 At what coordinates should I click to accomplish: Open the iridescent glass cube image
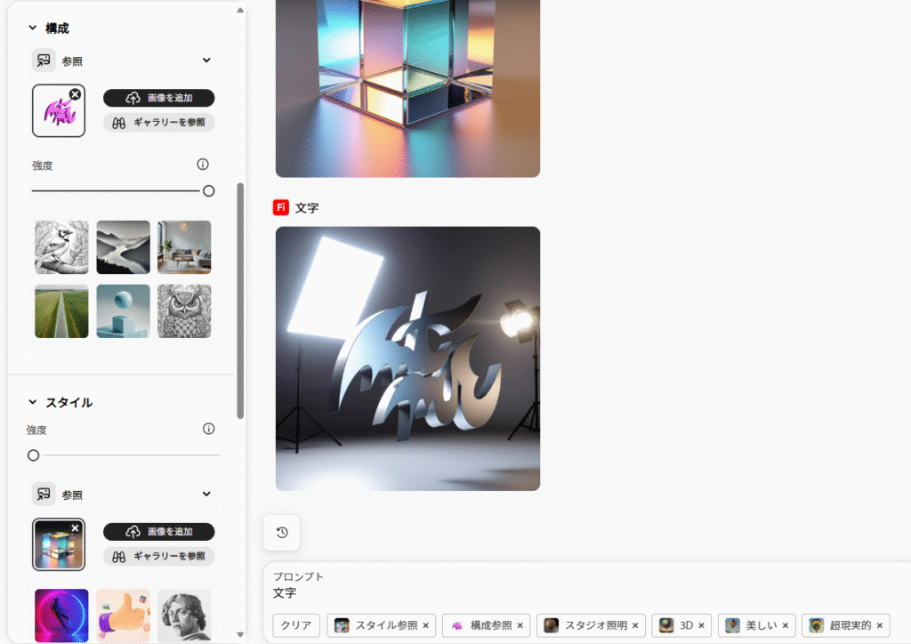coord(407,88)
